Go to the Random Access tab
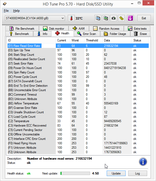Image resolution: width=156 pixels, height=181 pixels. (106, 28)
